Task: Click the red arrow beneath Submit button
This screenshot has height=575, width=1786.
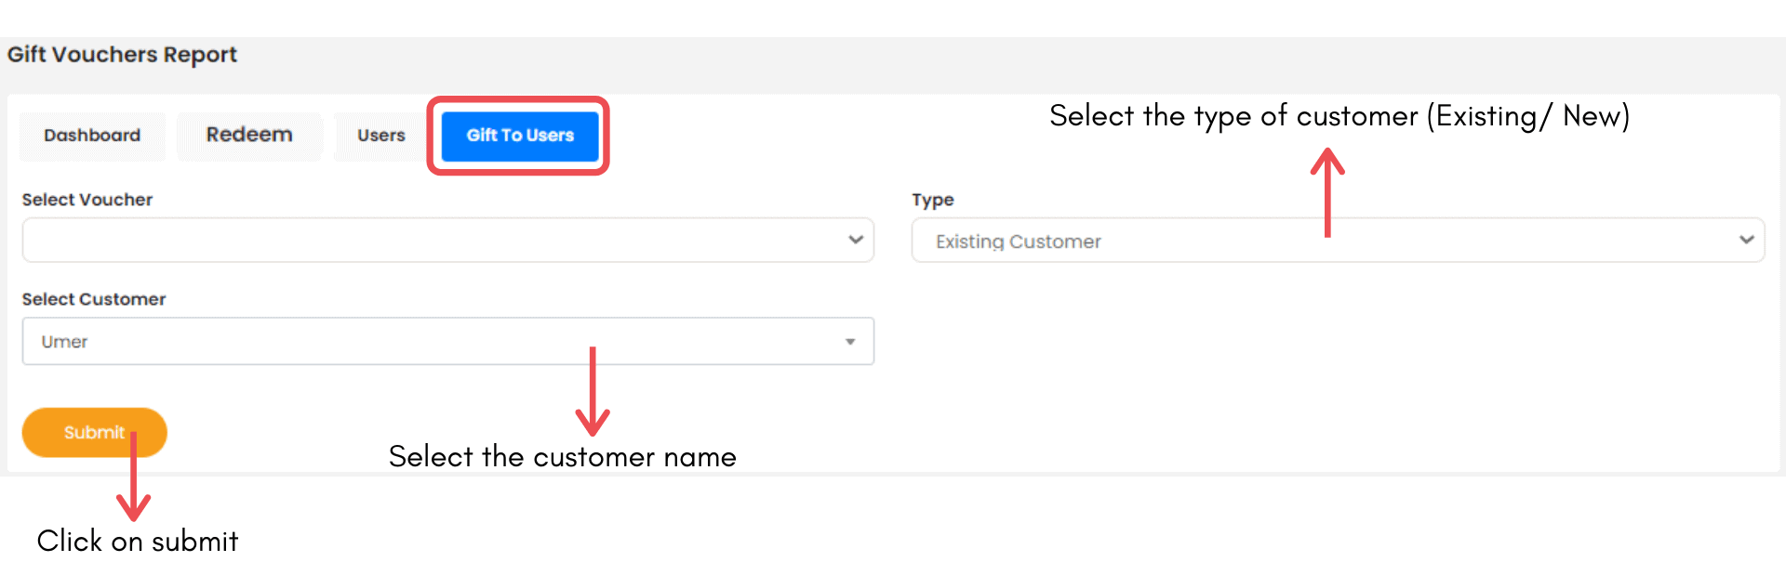Action: coord(134,478)
